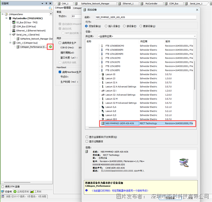Click the Lexium 23 device icon

103,78
